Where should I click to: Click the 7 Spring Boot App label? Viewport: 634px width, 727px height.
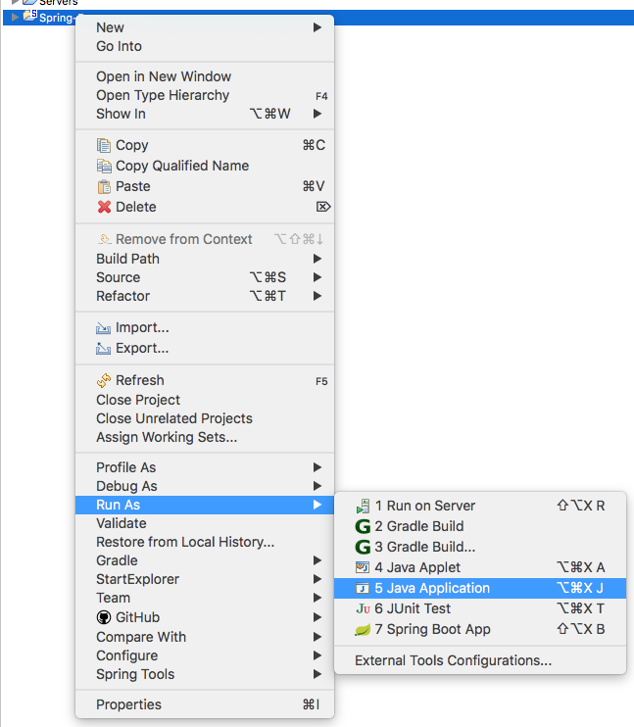click(x=432, y=630)
